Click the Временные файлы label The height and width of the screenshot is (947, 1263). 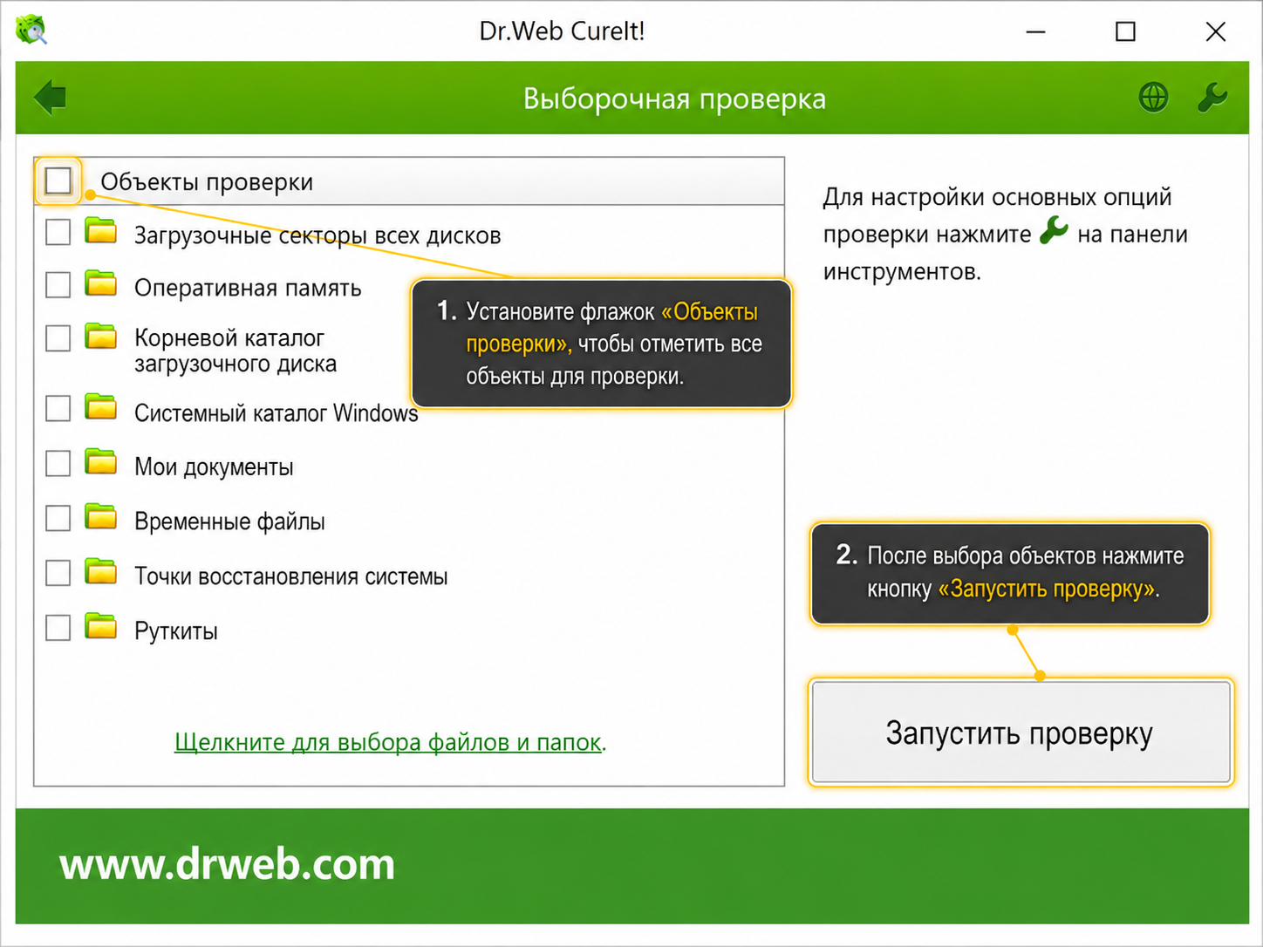(x=229, y=521)
